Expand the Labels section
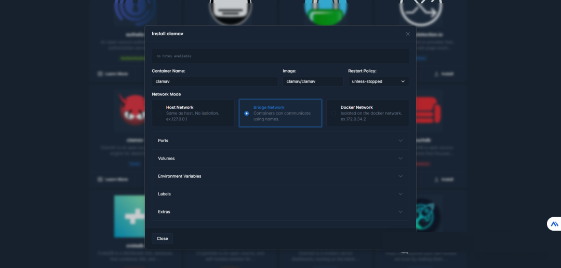Image resolution: width=561 pixels, height=268 pixels. [280, 194]
